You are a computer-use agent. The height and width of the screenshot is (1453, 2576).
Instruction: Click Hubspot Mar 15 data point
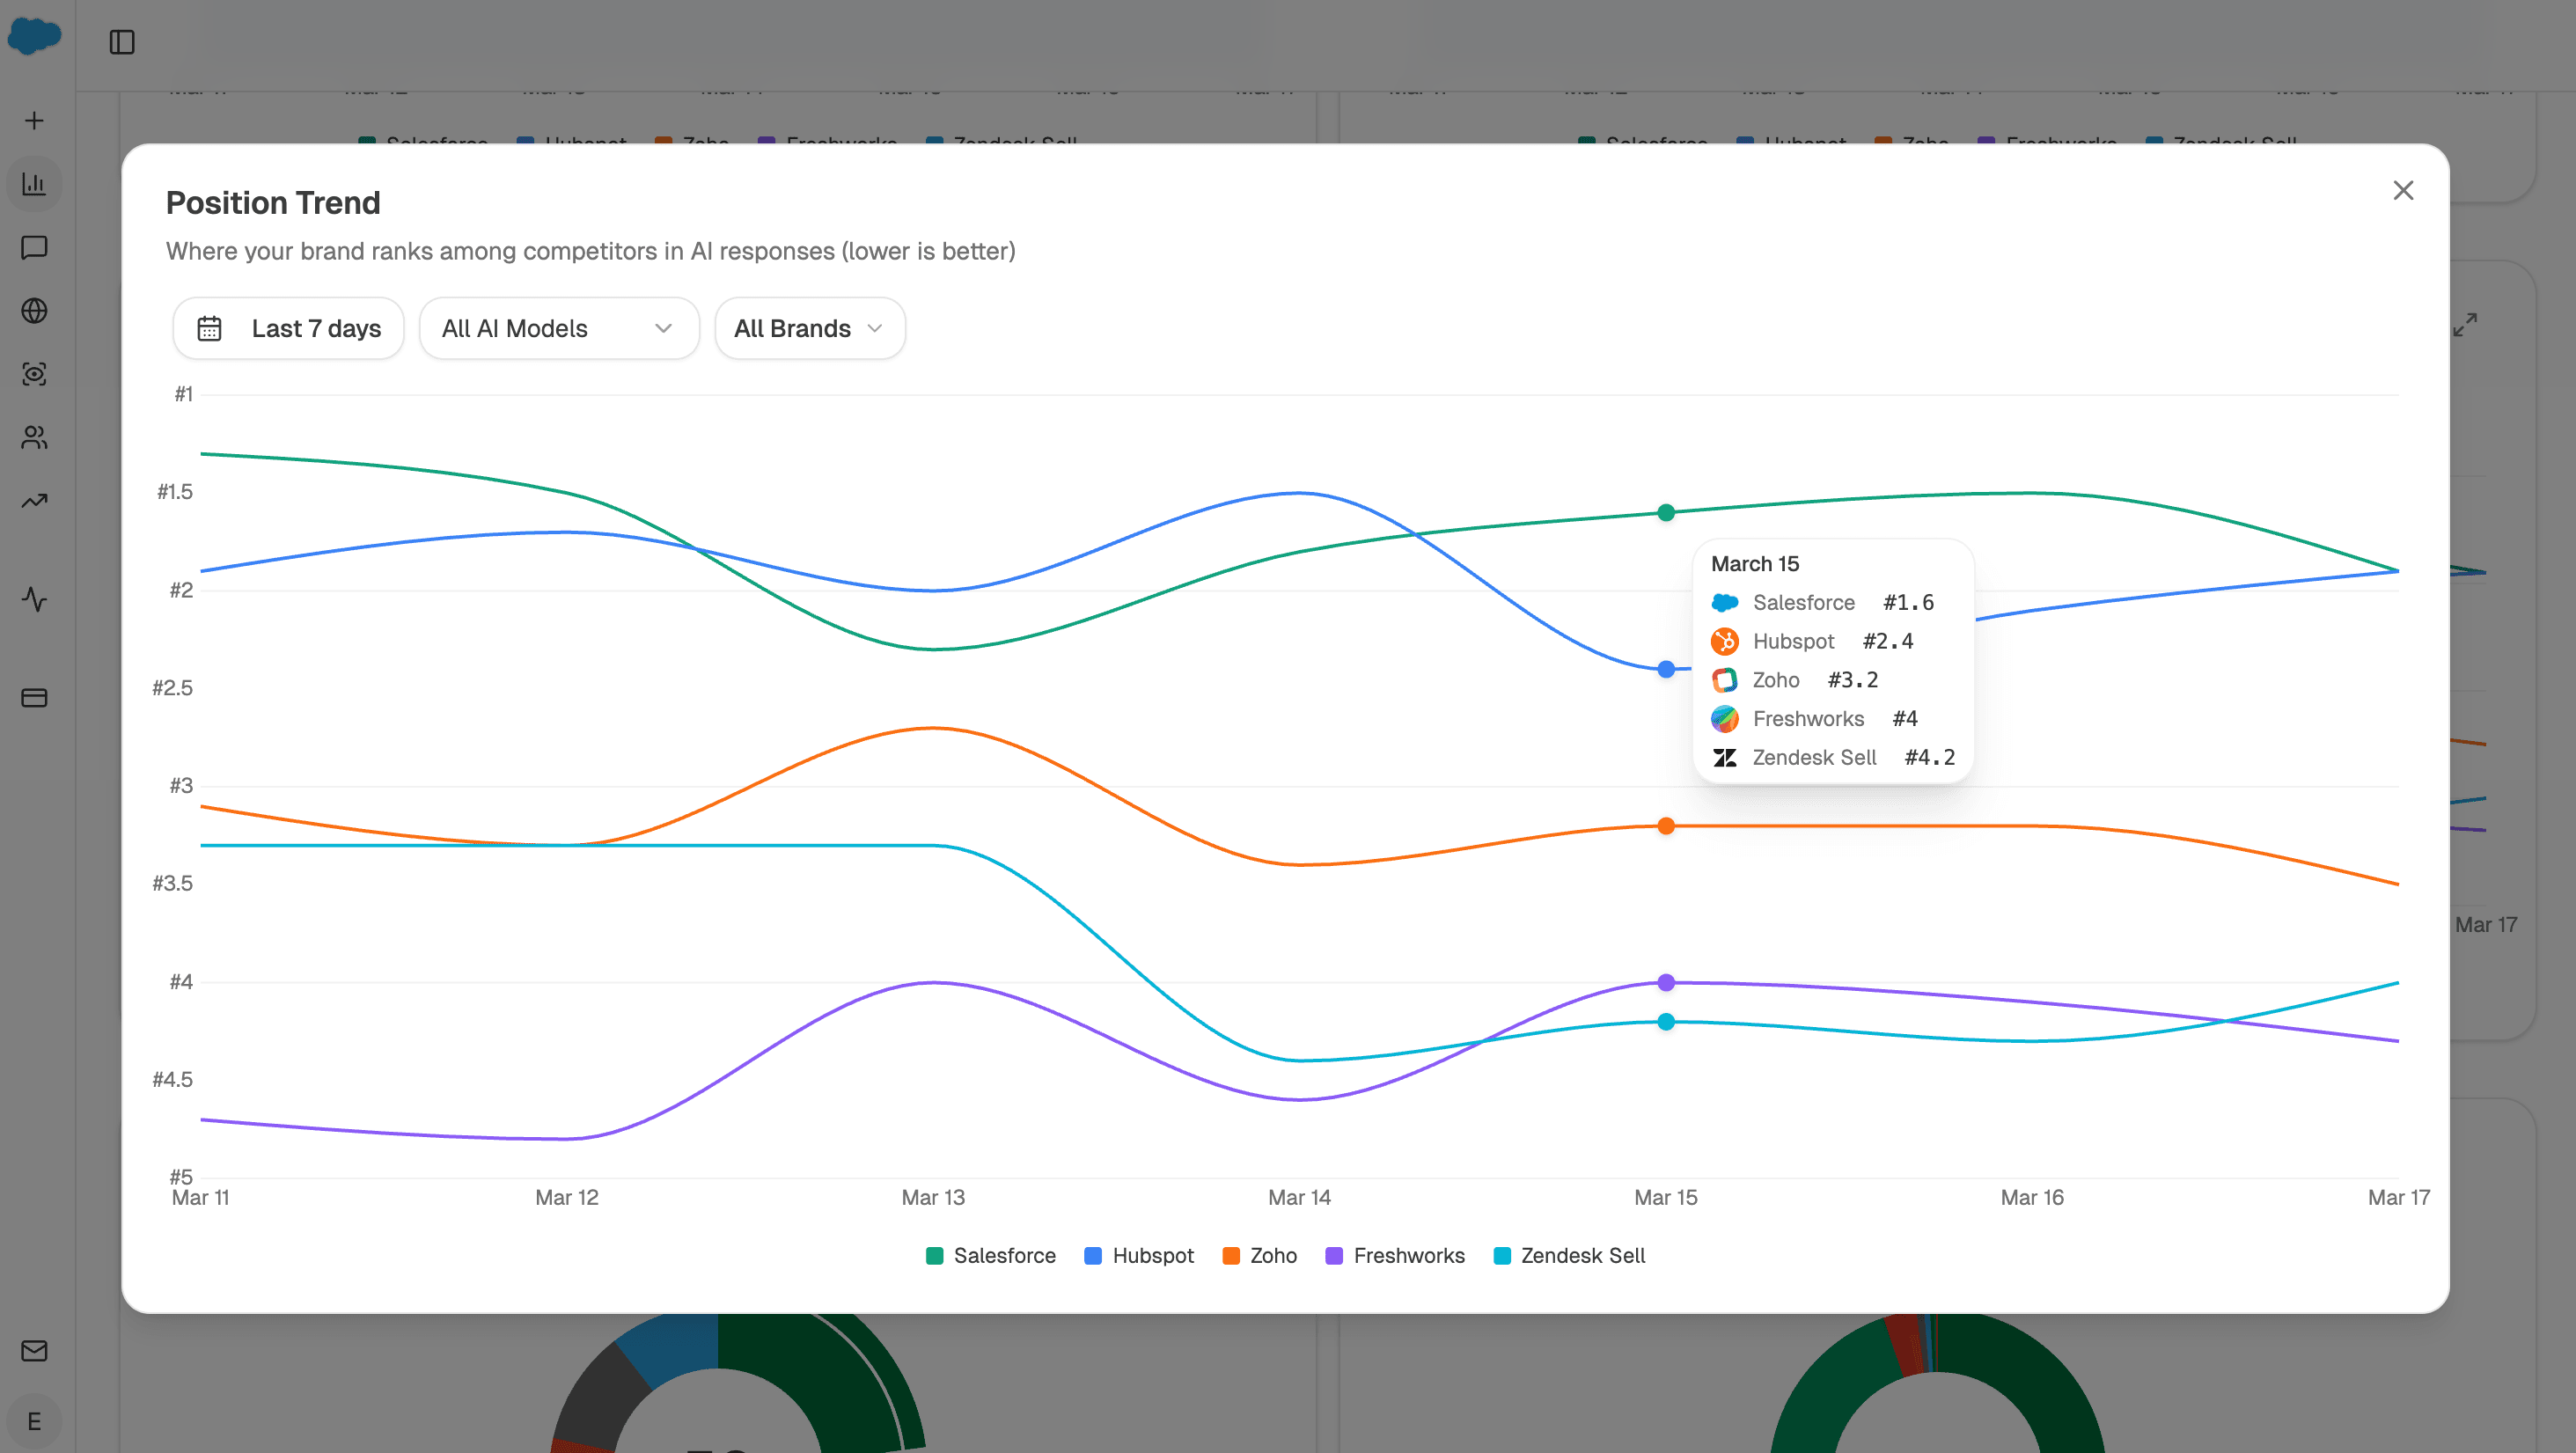pyautogui.click(x=1666, y=669)
